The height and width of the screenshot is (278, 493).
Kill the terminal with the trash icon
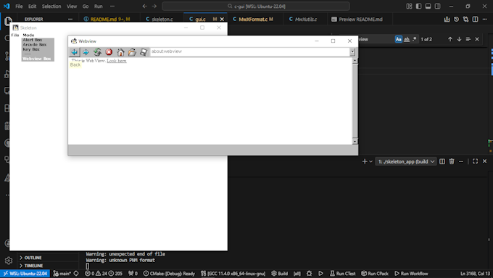[x=452, y=161]
